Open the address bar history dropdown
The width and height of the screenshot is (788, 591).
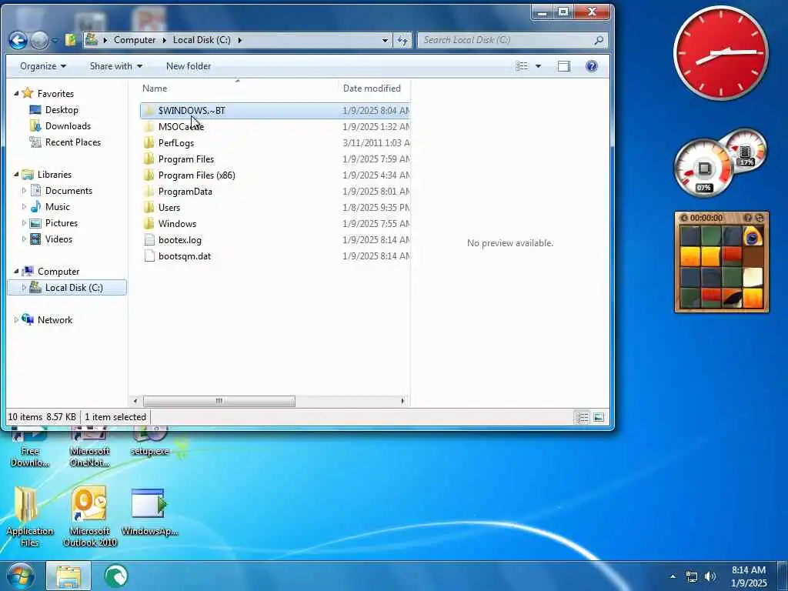coord(385,40)
